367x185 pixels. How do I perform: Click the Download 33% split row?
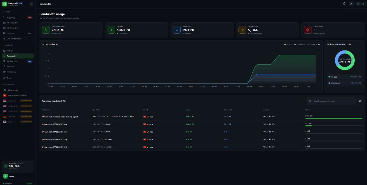pos(345,83)
